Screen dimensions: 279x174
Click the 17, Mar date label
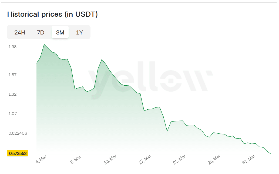coord(145,159)
